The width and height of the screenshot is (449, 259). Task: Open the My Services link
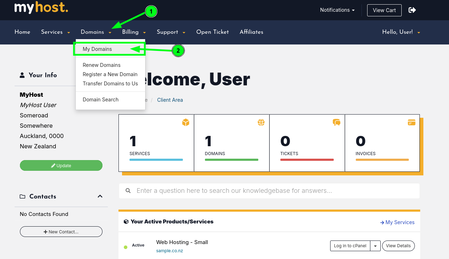397,222
